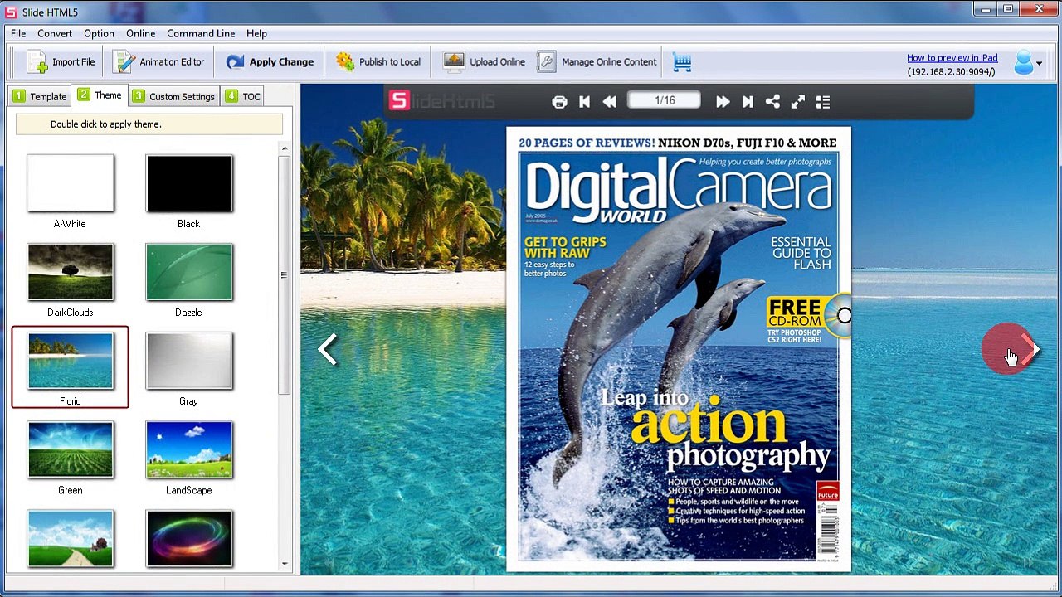Click the print icon in viewer toolbar
Image resolution: width=1062 pixels, height=597 pixels.
[x=559, y=102]
